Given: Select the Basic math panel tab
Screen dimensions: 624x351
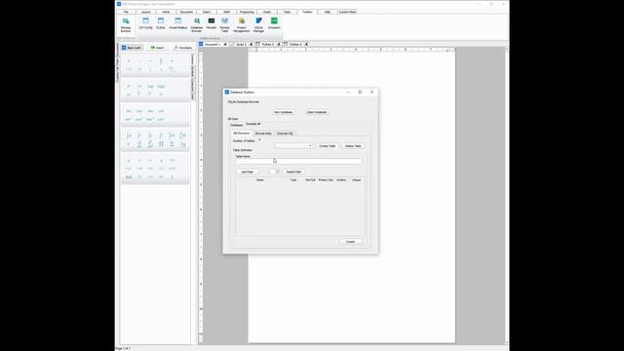Looking at the screenshot, I should coord(132,48).
